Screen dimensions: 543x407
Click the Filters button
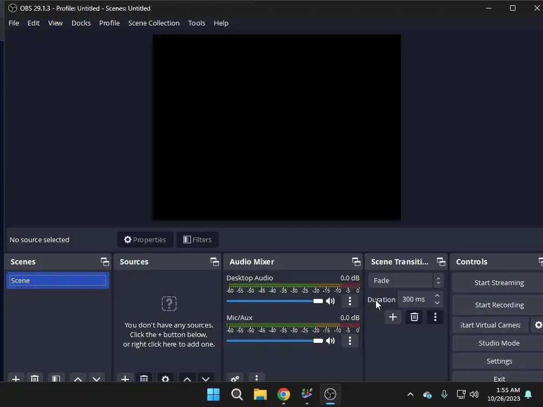(197, 240)
